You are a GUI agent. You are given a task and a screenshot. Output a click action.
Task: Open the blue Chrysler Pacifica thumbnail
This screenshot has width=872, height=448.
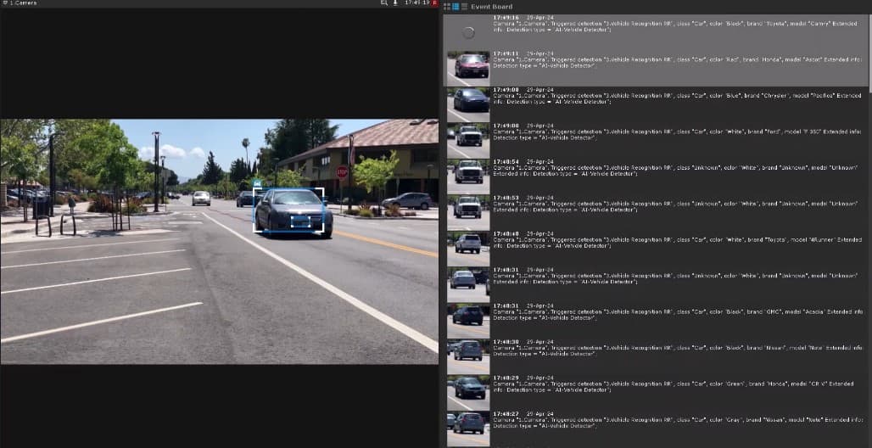pos(468,104)
